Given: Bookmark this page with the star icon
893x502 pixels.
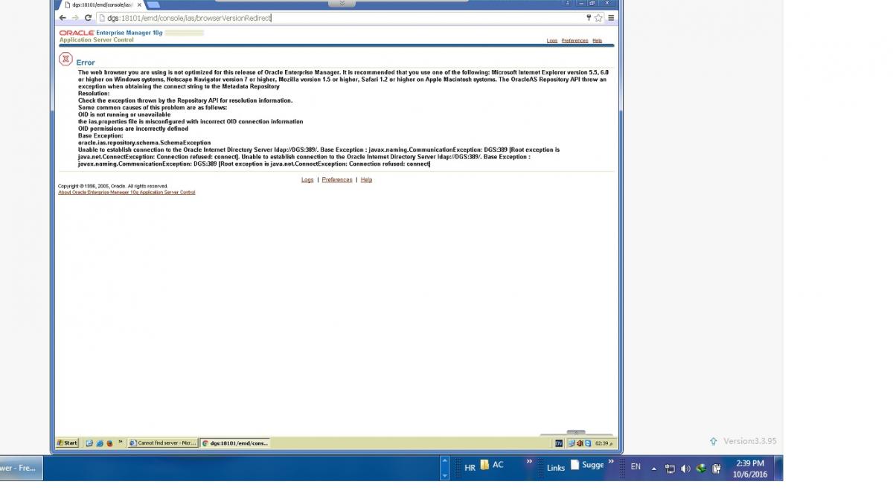Looking at the screenshot, I should [x=598, y=18].
